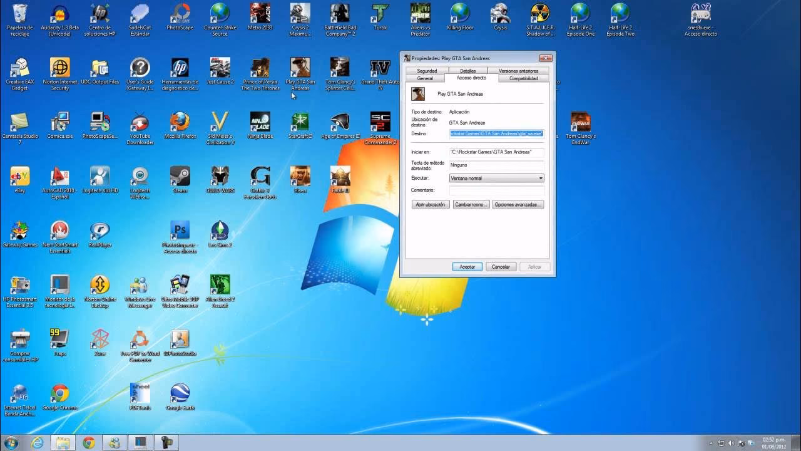Select the Google Chrome desktop shortcut
801x451 pixels.
click(x=59, y=397)
